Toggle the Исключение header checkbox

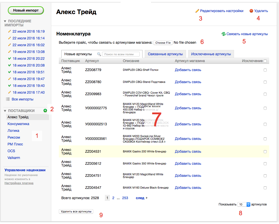[265, 61]
